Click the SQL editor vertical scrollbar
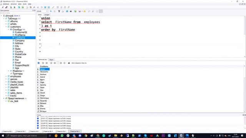 [x=245, y=37]
